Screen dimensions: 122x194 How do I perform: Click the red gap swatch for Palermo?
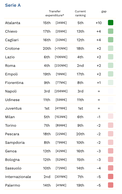coord(111,185)
